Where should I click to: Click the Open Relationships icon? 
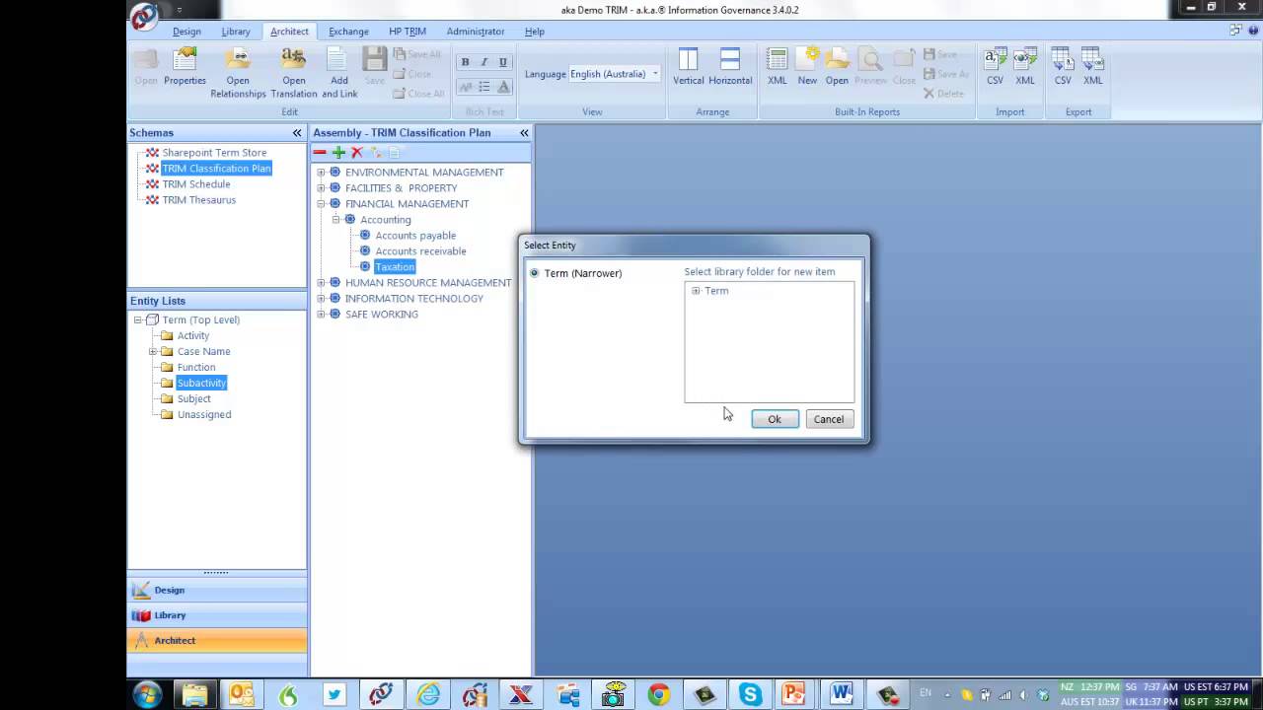point(238,73)
